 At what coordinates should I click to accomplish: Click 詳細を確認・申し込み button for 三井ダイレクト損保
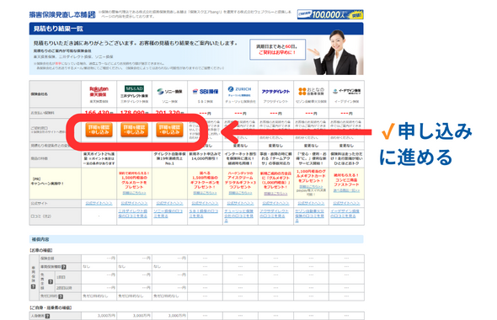tap(134, 130)
